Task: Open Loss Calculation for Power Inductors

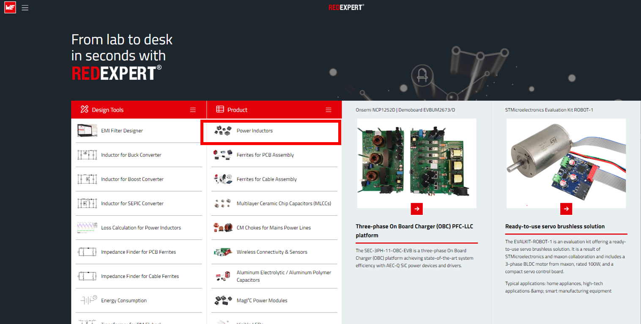Action: click(x=141, y=228)
